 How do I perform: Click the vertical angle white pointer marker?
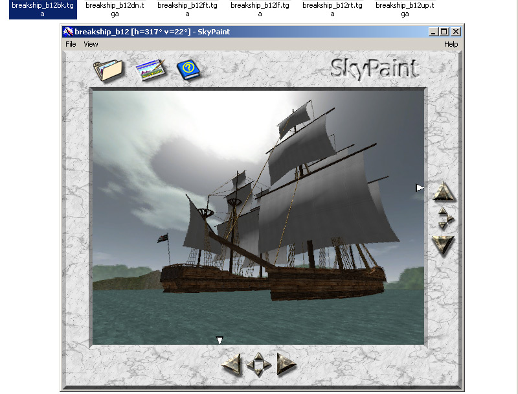pyautogui.click(x=420, y=188)
